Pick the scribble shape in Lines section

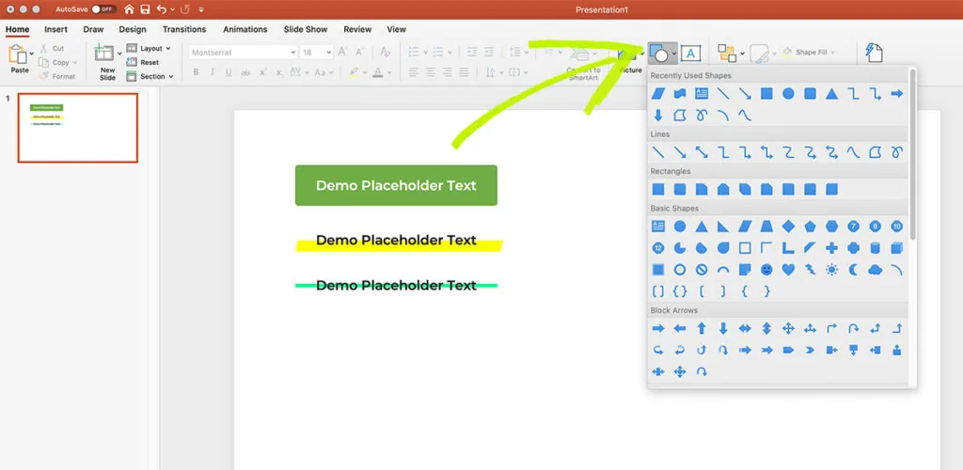click(x=896, y=152)
